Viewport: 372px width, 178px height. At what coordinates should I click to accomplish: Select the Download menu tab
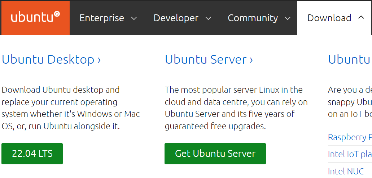[x=334, y=18]
